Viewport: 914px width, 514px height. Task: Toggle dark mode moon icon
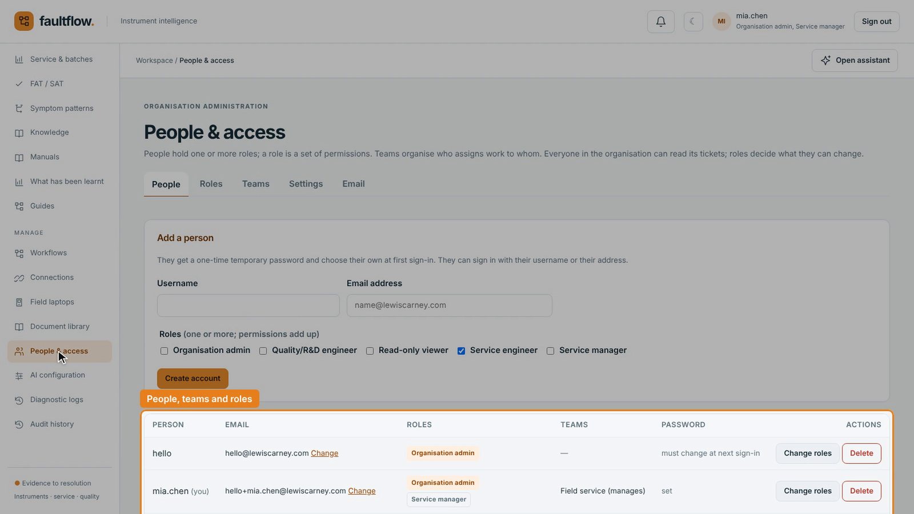(x=693, y=21)
